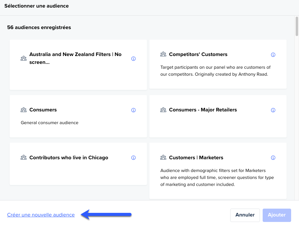
Task: View info for Consumers - Major Retailers
Action: coord(273,110)
